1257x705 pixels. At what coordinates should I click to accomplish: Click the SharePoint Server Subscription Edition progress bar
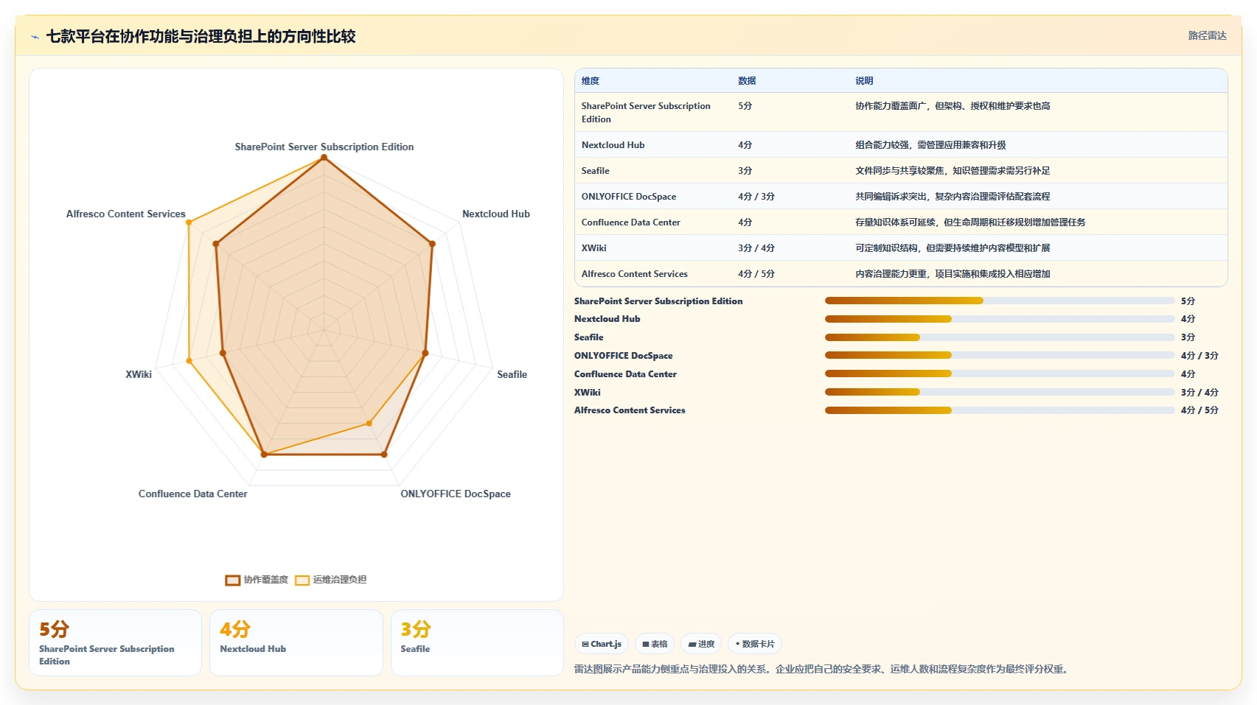(x=1000, y=301)
